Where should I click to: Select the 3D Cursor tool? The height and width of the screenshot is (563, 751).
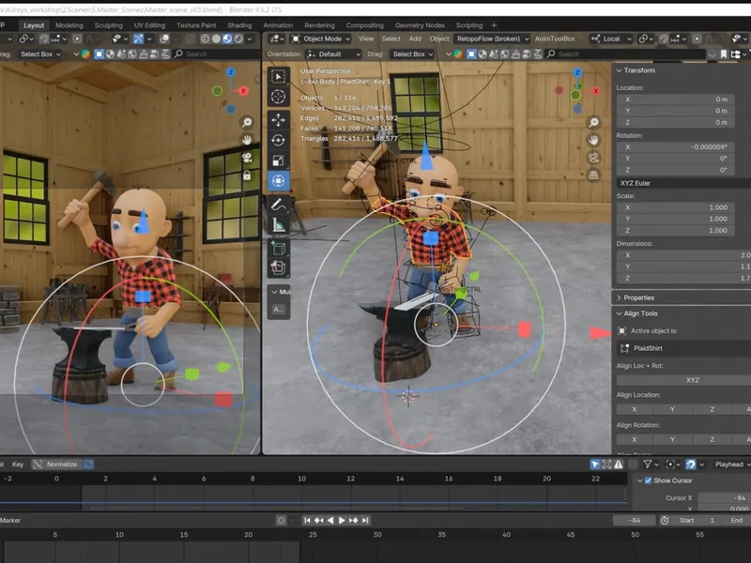pyautogui.click(x=278, y=97)
